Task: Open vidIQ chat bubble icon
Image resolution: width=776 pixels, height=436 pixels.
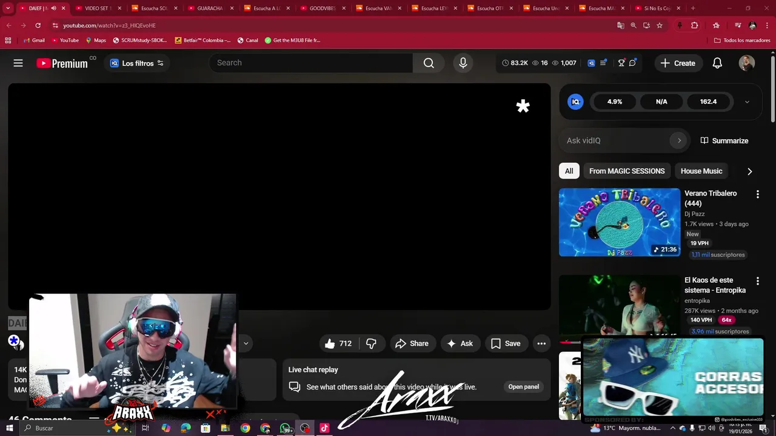Action: [632, 63]
